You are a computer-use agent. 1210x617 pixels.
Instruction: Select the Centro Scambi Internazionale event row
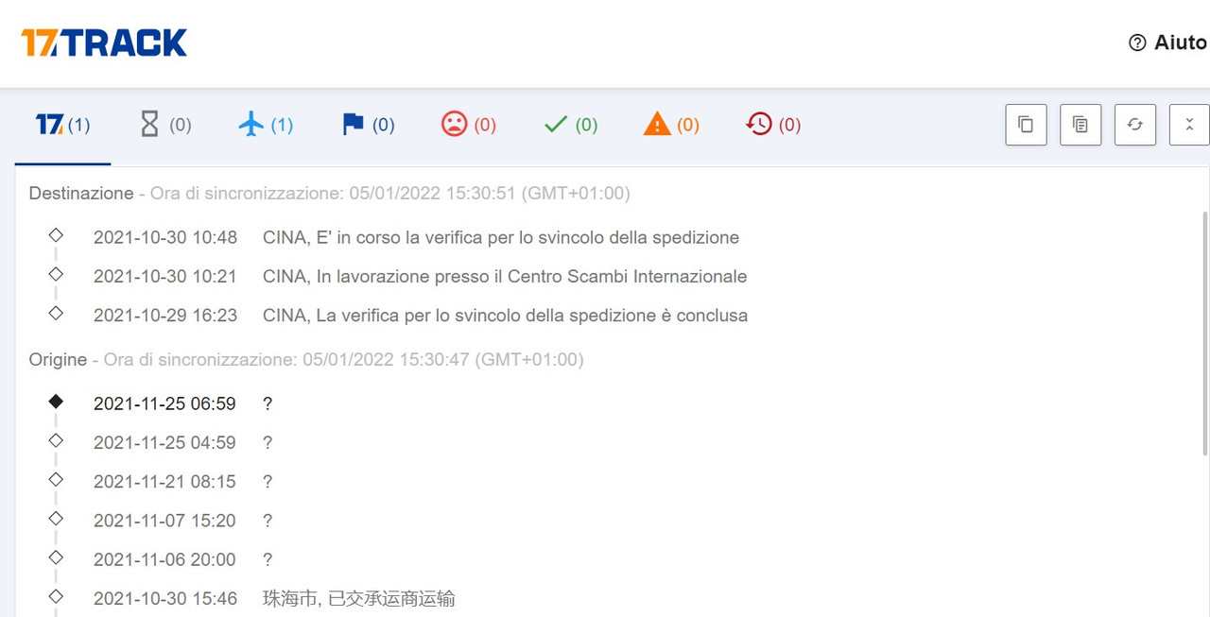(x=420, y=277)
